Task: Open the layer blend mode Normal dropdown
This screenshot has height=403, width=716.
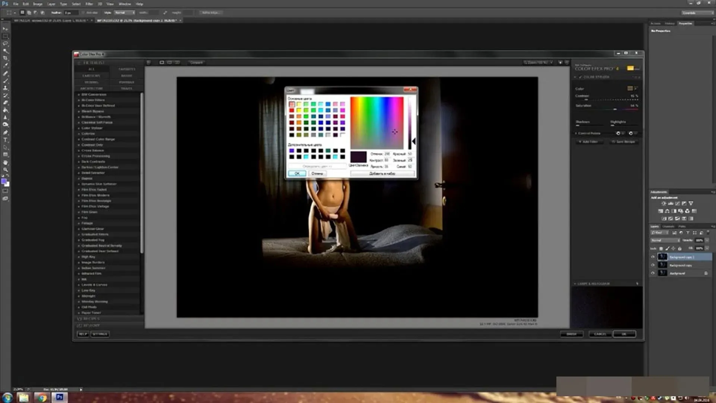Action: (x=665, y=240)
